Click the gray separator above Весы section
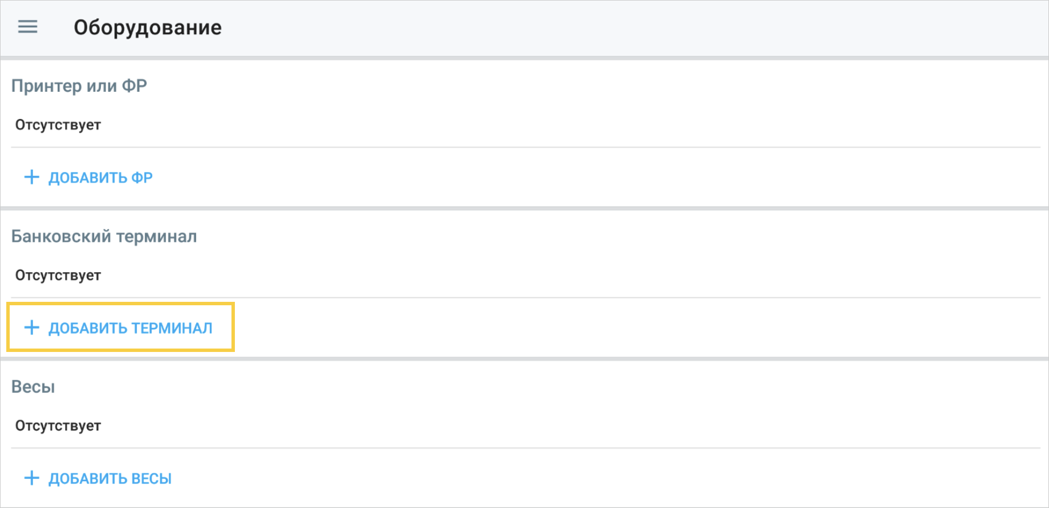The width and height of the screenshot is (1049, 508). [524, 359]
